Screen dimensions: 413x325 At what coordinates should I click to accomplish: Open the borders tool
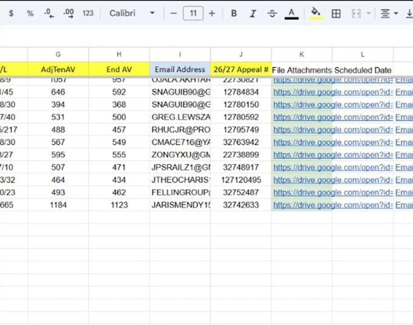336,13
